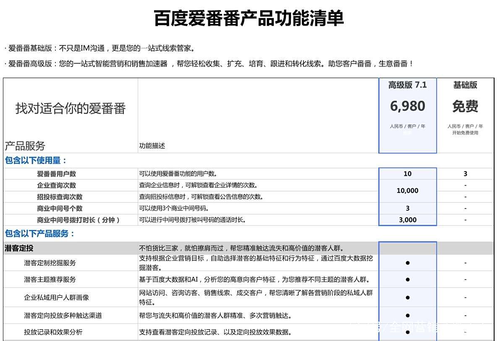Viewport: 497px width, 341px height.
Task: Click the dash marker beside 招投标查询次数
Action: click(465, 196)
